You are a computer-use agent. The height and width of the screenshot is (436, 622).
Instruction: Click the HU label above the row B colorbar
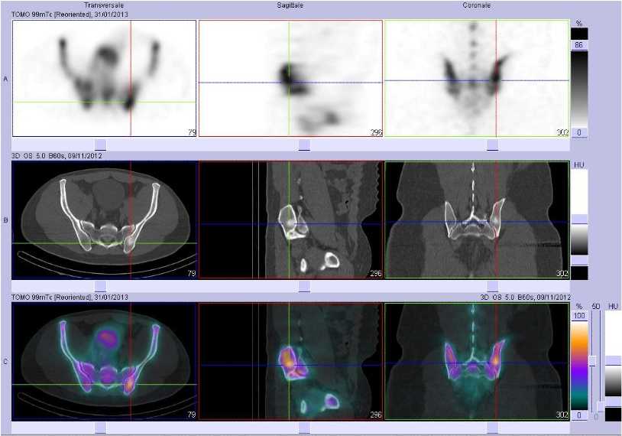coord(579,164)
